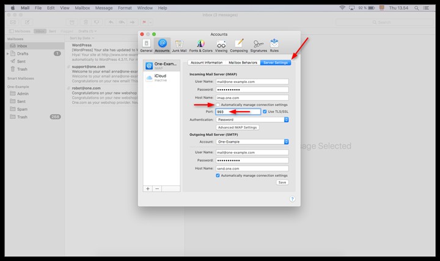Open the Authentication Password dropdown
Screen dimensions: 440x261
tap(252, 120)
